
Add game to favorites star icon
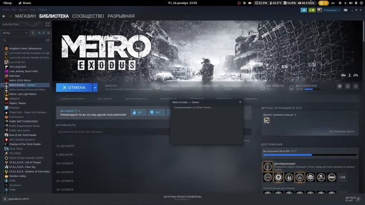[x=355, y=86]
